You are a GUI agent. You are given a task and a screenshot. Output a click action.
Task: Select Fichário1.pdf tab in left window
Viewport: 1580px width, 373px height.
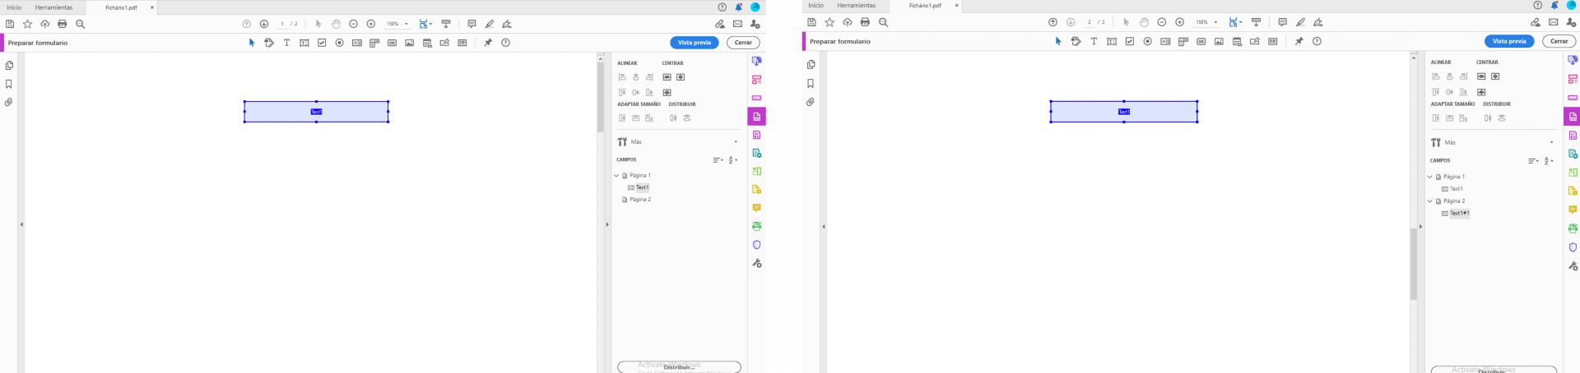pyautogui.click(x=121, y=7)
